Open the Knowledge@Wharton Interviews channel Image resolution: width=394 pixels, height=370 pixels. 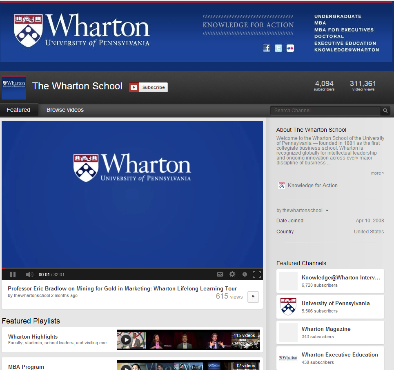point(341,277)
